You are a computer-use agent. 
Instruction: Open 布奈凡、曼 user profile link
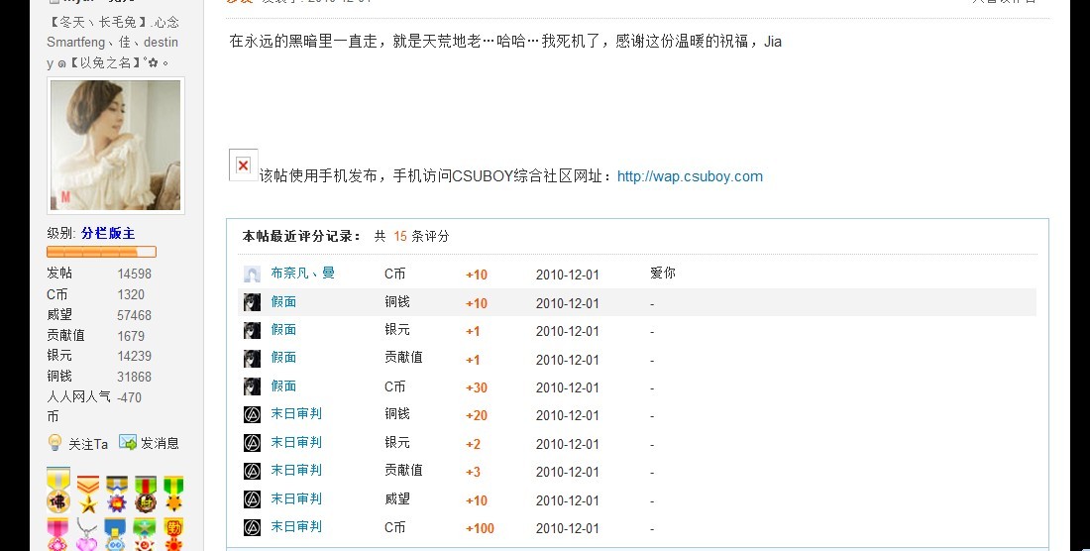(302, 274)
